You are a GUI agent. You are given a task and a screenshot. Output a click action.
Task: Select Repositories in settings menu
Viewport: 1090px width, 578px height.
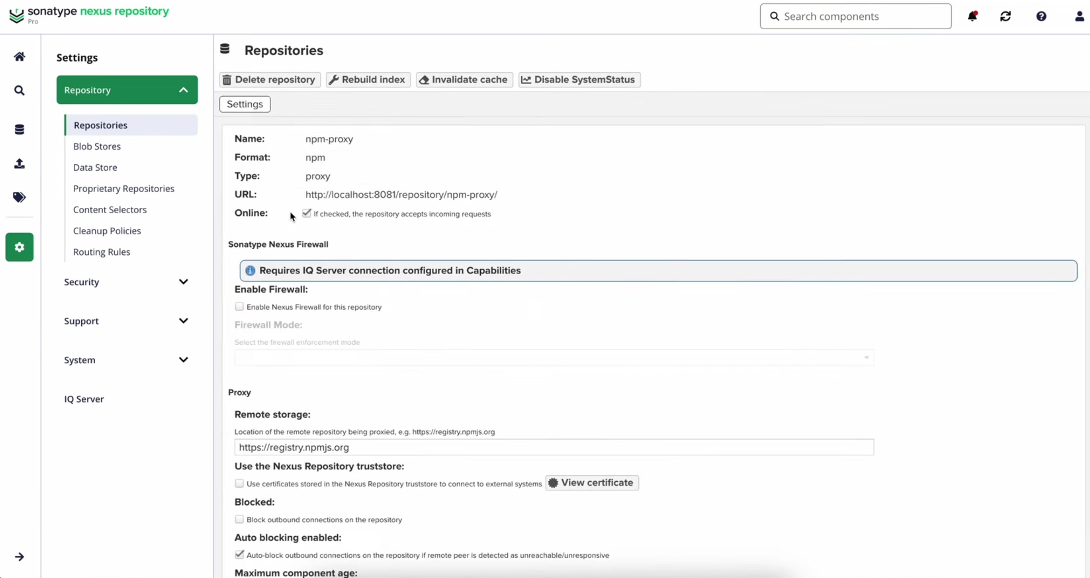(x=131, y=125)
